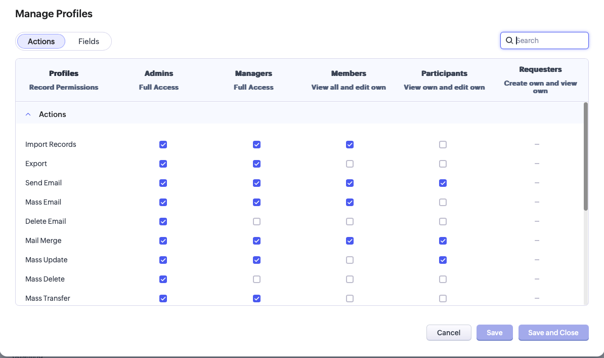Image resolution: width=604 pixels, height=358 pixels.
Task: Collapse the Actions section chevron
Action: pos(28,114)
